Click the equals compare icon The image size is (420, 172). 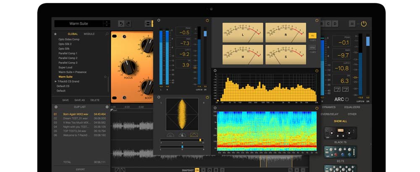(352, 23)
